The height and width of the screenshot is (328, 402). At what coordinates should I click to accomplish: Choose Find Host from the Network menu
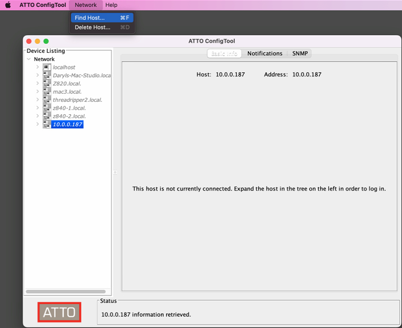pyautogui.click(x=102, y=18)
